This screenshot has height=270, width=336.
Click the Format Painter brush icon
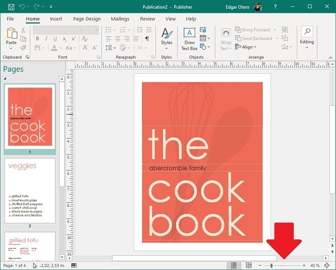pos(23,47)
